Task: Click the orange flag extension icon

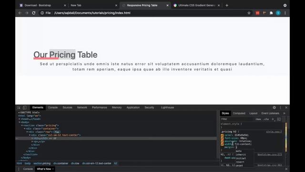Action: pyautogui.click(x=264, y=13)
